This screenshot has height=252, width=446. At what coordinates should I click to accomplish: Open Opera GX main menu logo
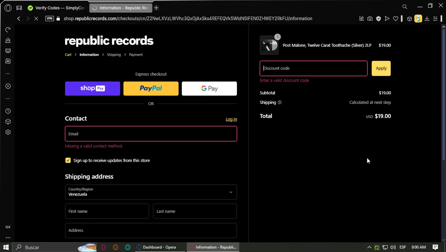8,8
